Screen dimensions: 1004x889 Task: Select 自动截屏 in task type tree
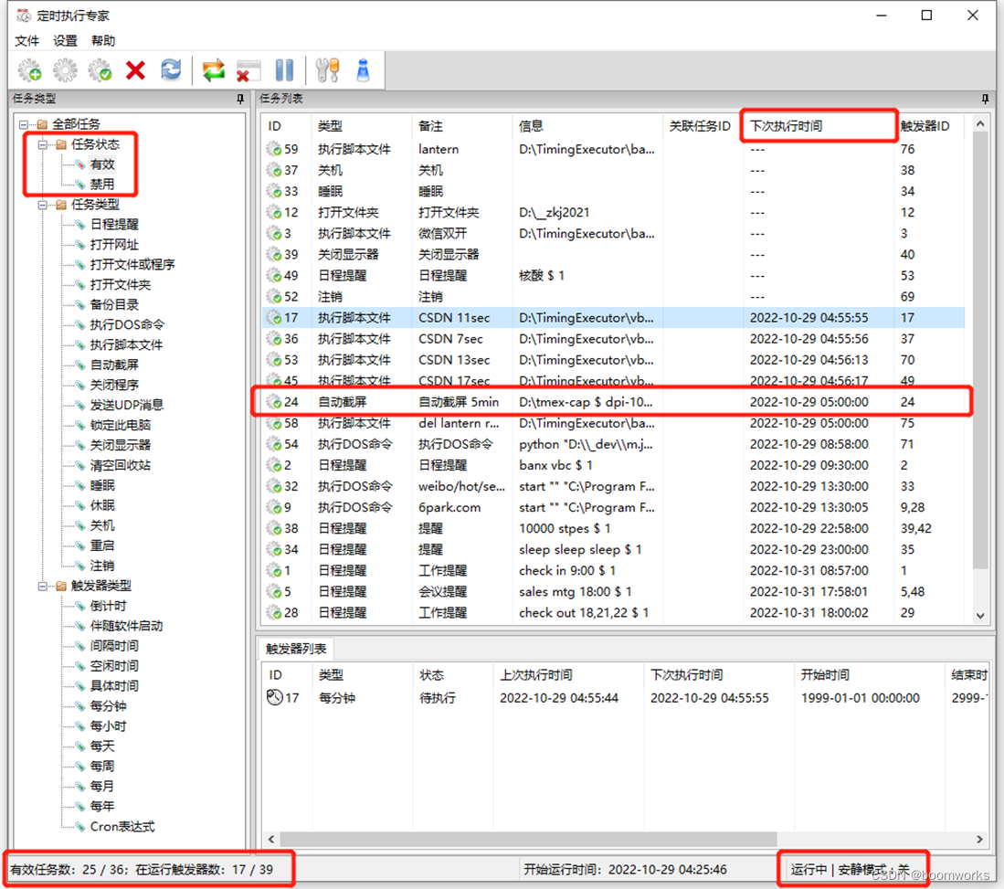114,365
